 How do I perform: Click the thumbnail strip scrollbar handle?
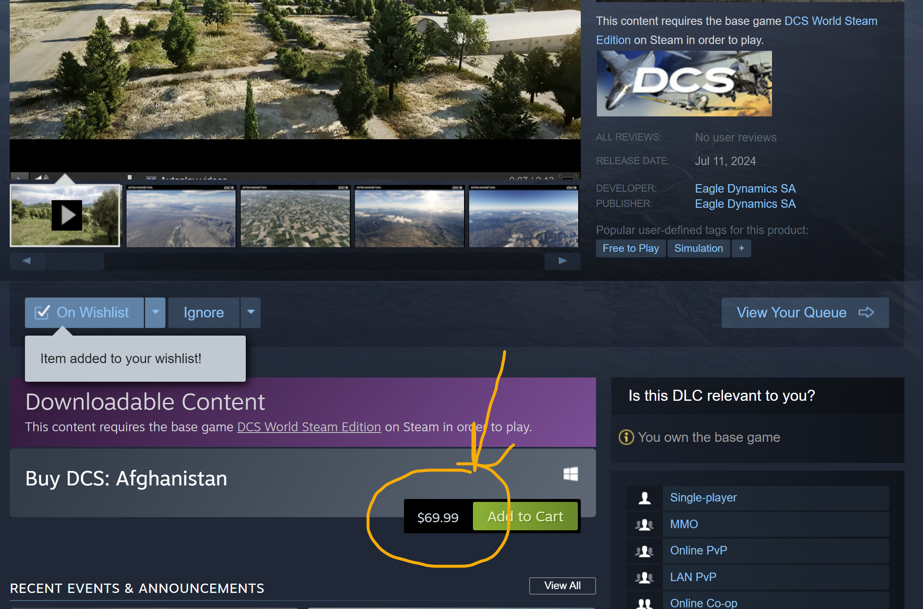pyautogui.click(x=75, y=261)
